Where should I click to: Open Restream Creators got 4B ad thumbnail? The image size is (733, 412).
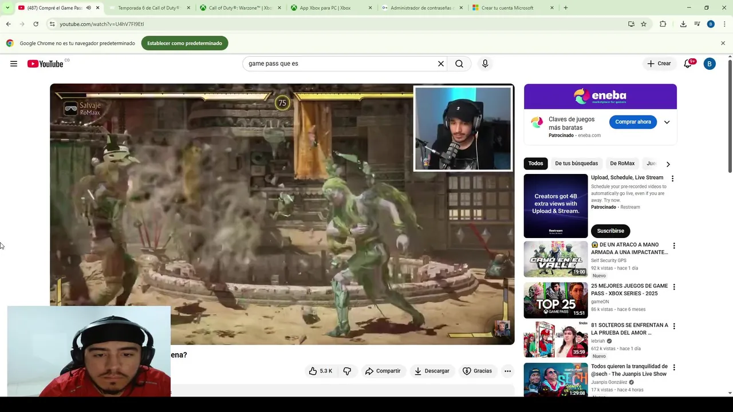point(555,206)
